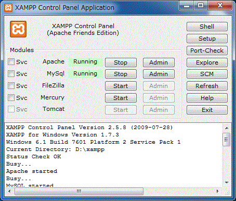Stop the Apache module
This screenshot has width=236, height=201.
pos(121,62)
